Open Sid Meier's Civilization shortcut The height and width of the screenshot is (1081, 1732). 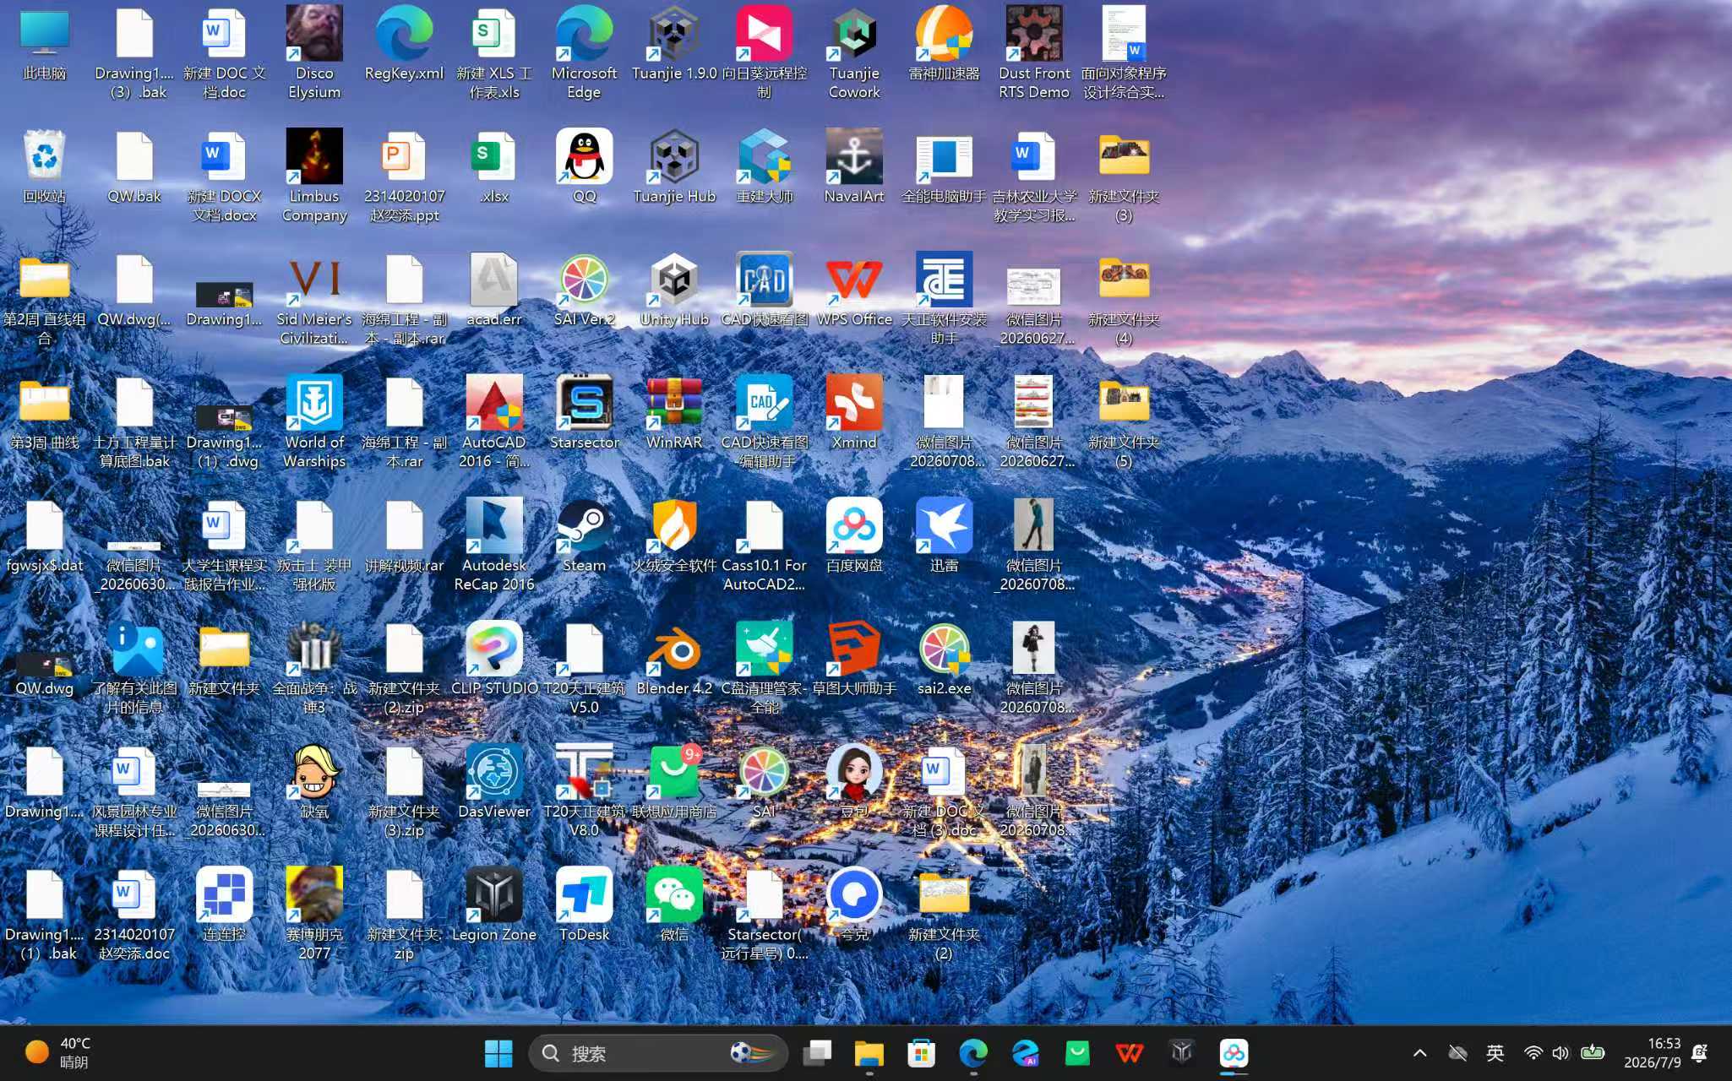tap(314, 298)
